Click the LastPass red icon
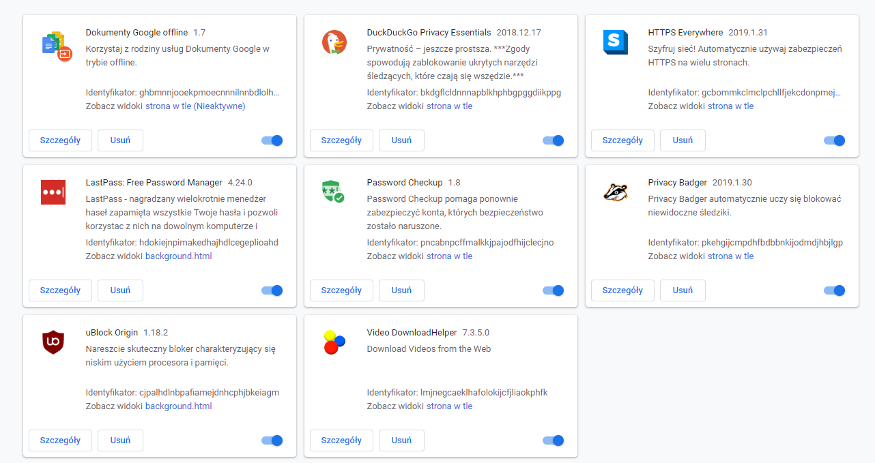The height and width of the screenshot is (463, 875). (x=53, y=192)
